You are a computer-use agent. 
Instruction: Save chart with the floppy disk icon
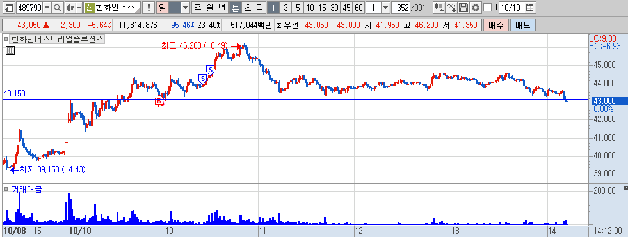coord(463,7)
